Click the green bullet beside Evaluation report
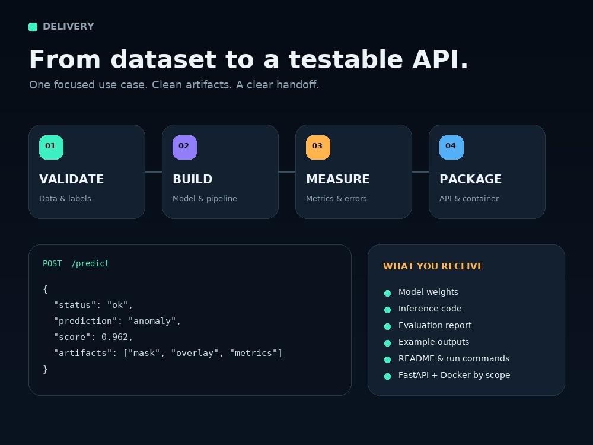This screenshot has width=593, height=445. pos(387,326)
